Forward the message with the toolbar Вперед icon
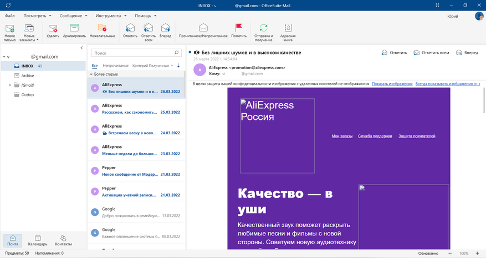Image resolution: width=486 pixels, height=258 pixels. click(165, 28)
